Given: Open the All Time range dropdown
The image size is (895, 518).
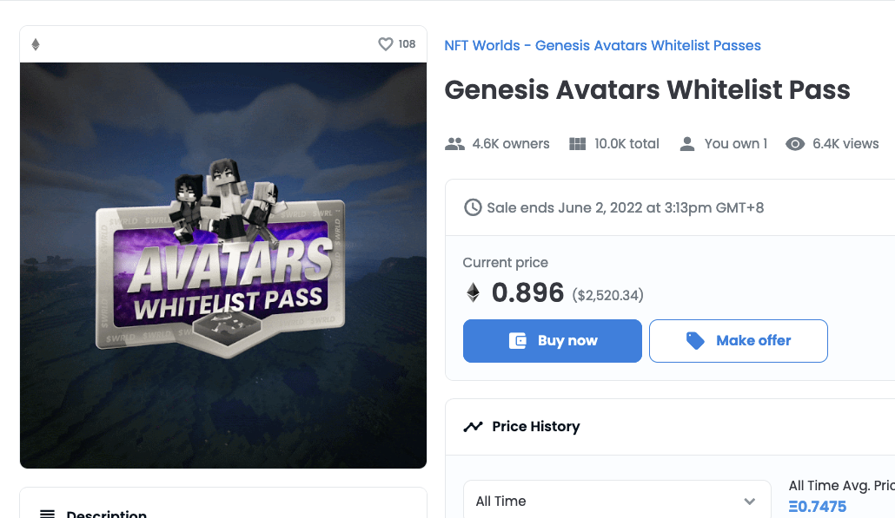Looking at the screenshot, I should coord(616,501).
